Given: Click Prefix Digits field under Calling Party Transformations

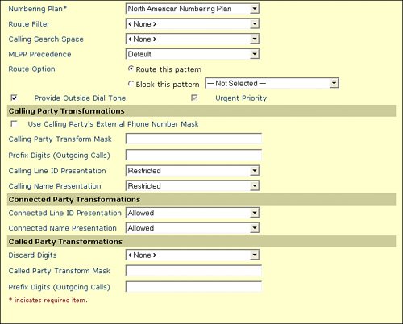Looking at the screenshot, I should [193, 155].
